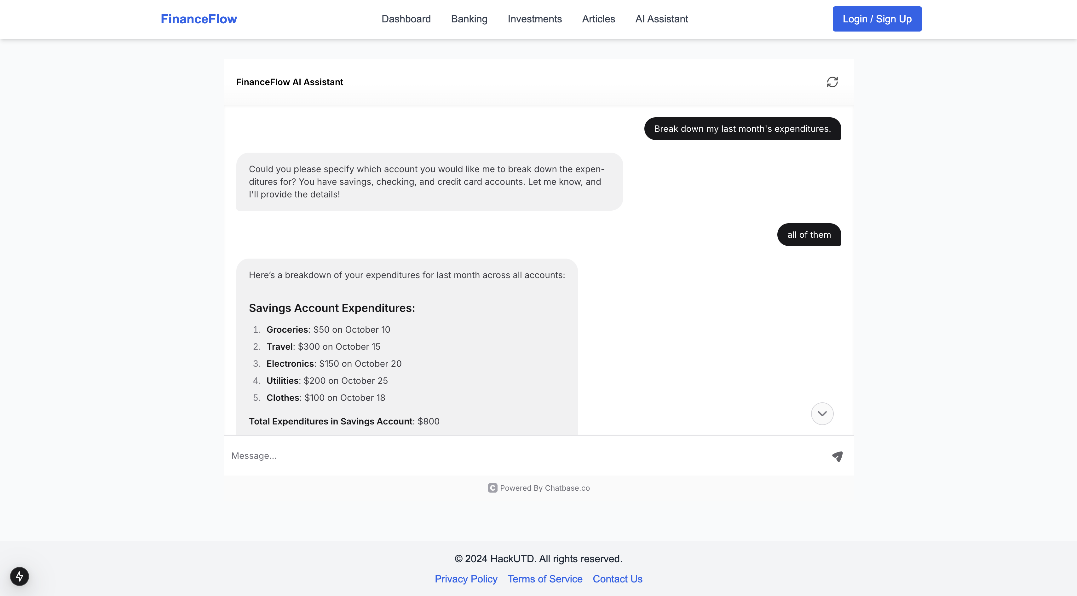
Task: Click the Contact Us footer link
Action: (617, 579)
